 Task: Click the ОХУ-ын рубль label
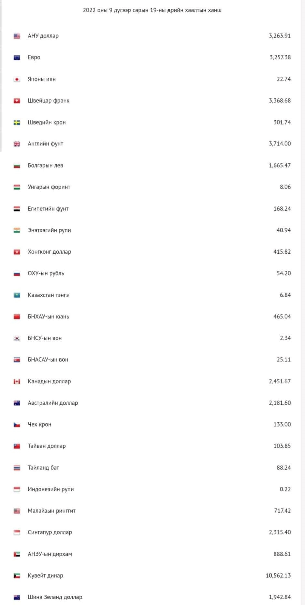tap(46, 273)
